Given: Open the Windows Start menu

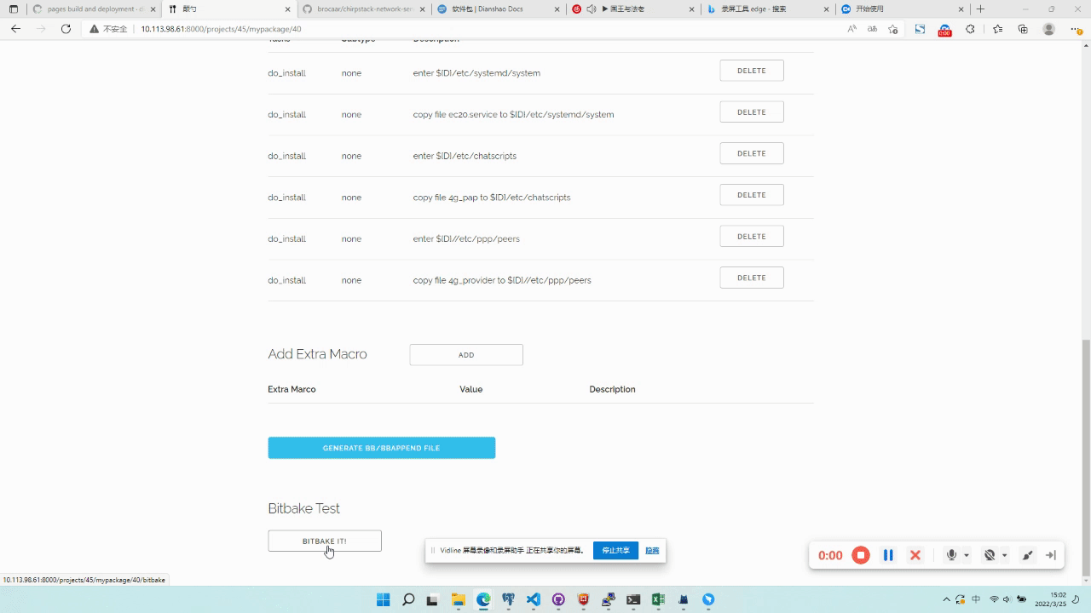Looking at the screenshot, I should 384,599.
